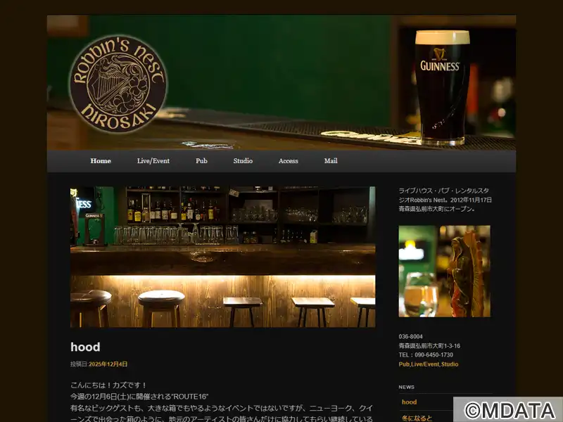Click the sidebar statue and glass photo
The width and height of the screenshot is (563, 422).
point(445,271)
